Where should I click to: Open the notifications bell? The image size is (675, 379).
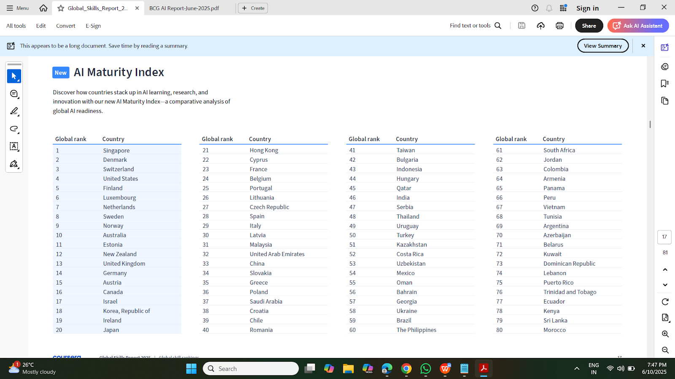(x=549, y=8)
